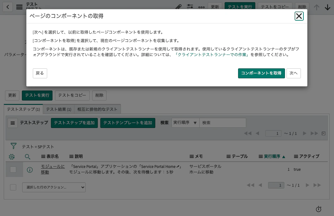Click the true value in アクティブ column
The width and height of the screenshot is (334, 216).
[297, 169]
